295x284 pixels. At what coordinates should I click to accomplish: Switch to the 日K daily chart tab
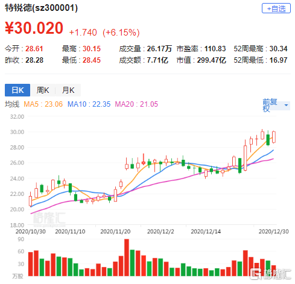tap(17, 90)
